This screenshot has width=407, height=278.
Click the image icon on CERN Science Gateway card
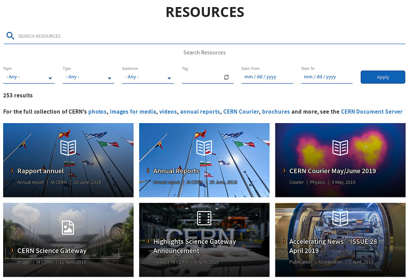click(68, 228)
